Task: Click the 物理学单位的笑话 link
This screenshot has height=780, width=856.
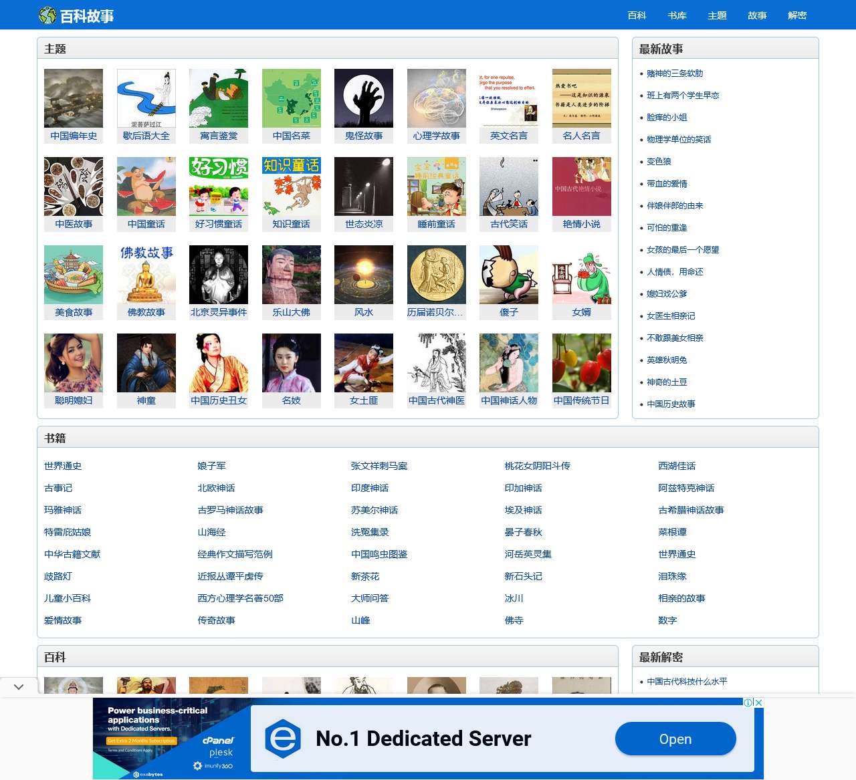Action: [x=679, y=140]
